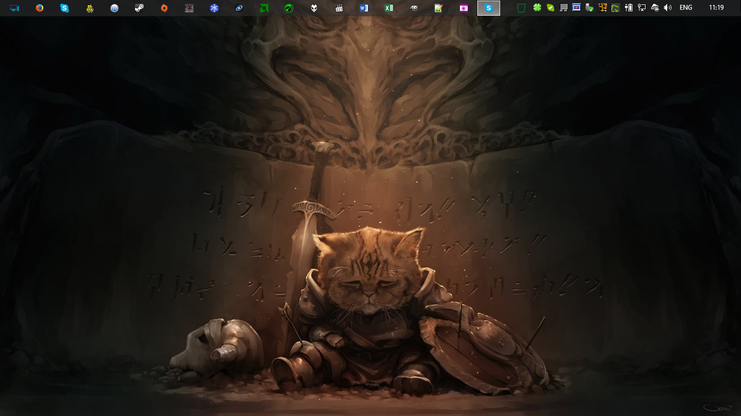Click the cloud tray icon with minus badge
The image size is (741, 416).
point(655,8)
